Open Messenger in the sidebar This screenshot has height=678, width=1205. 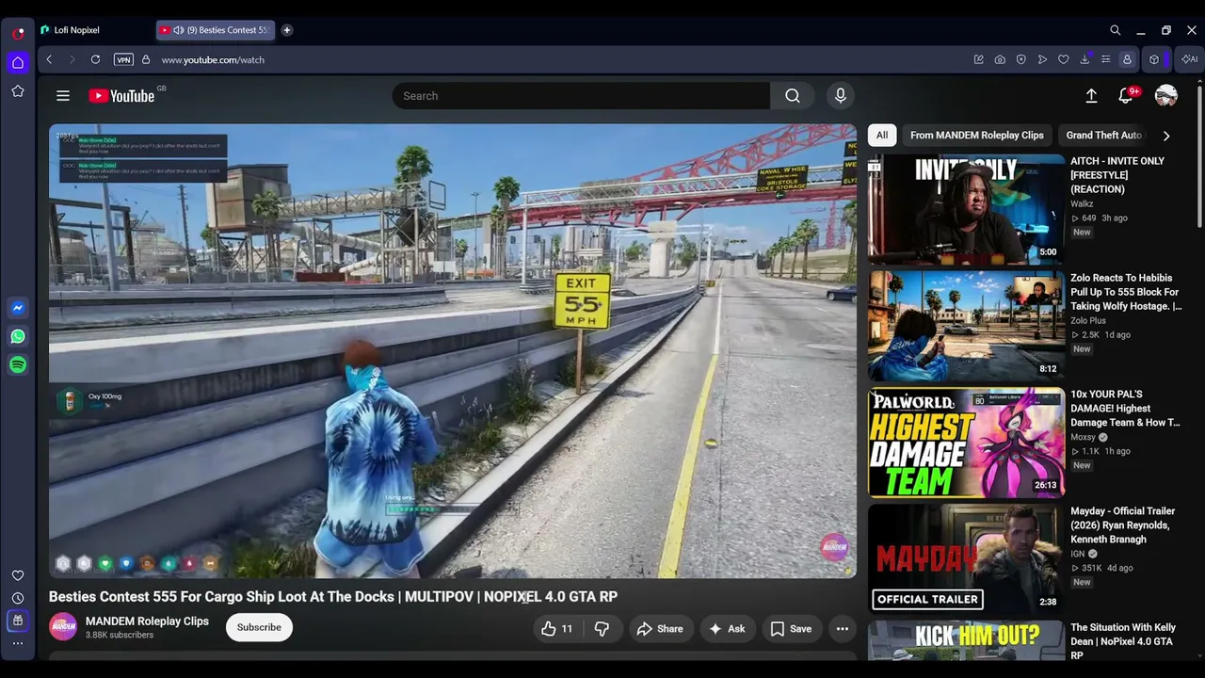tap(18, 308)
